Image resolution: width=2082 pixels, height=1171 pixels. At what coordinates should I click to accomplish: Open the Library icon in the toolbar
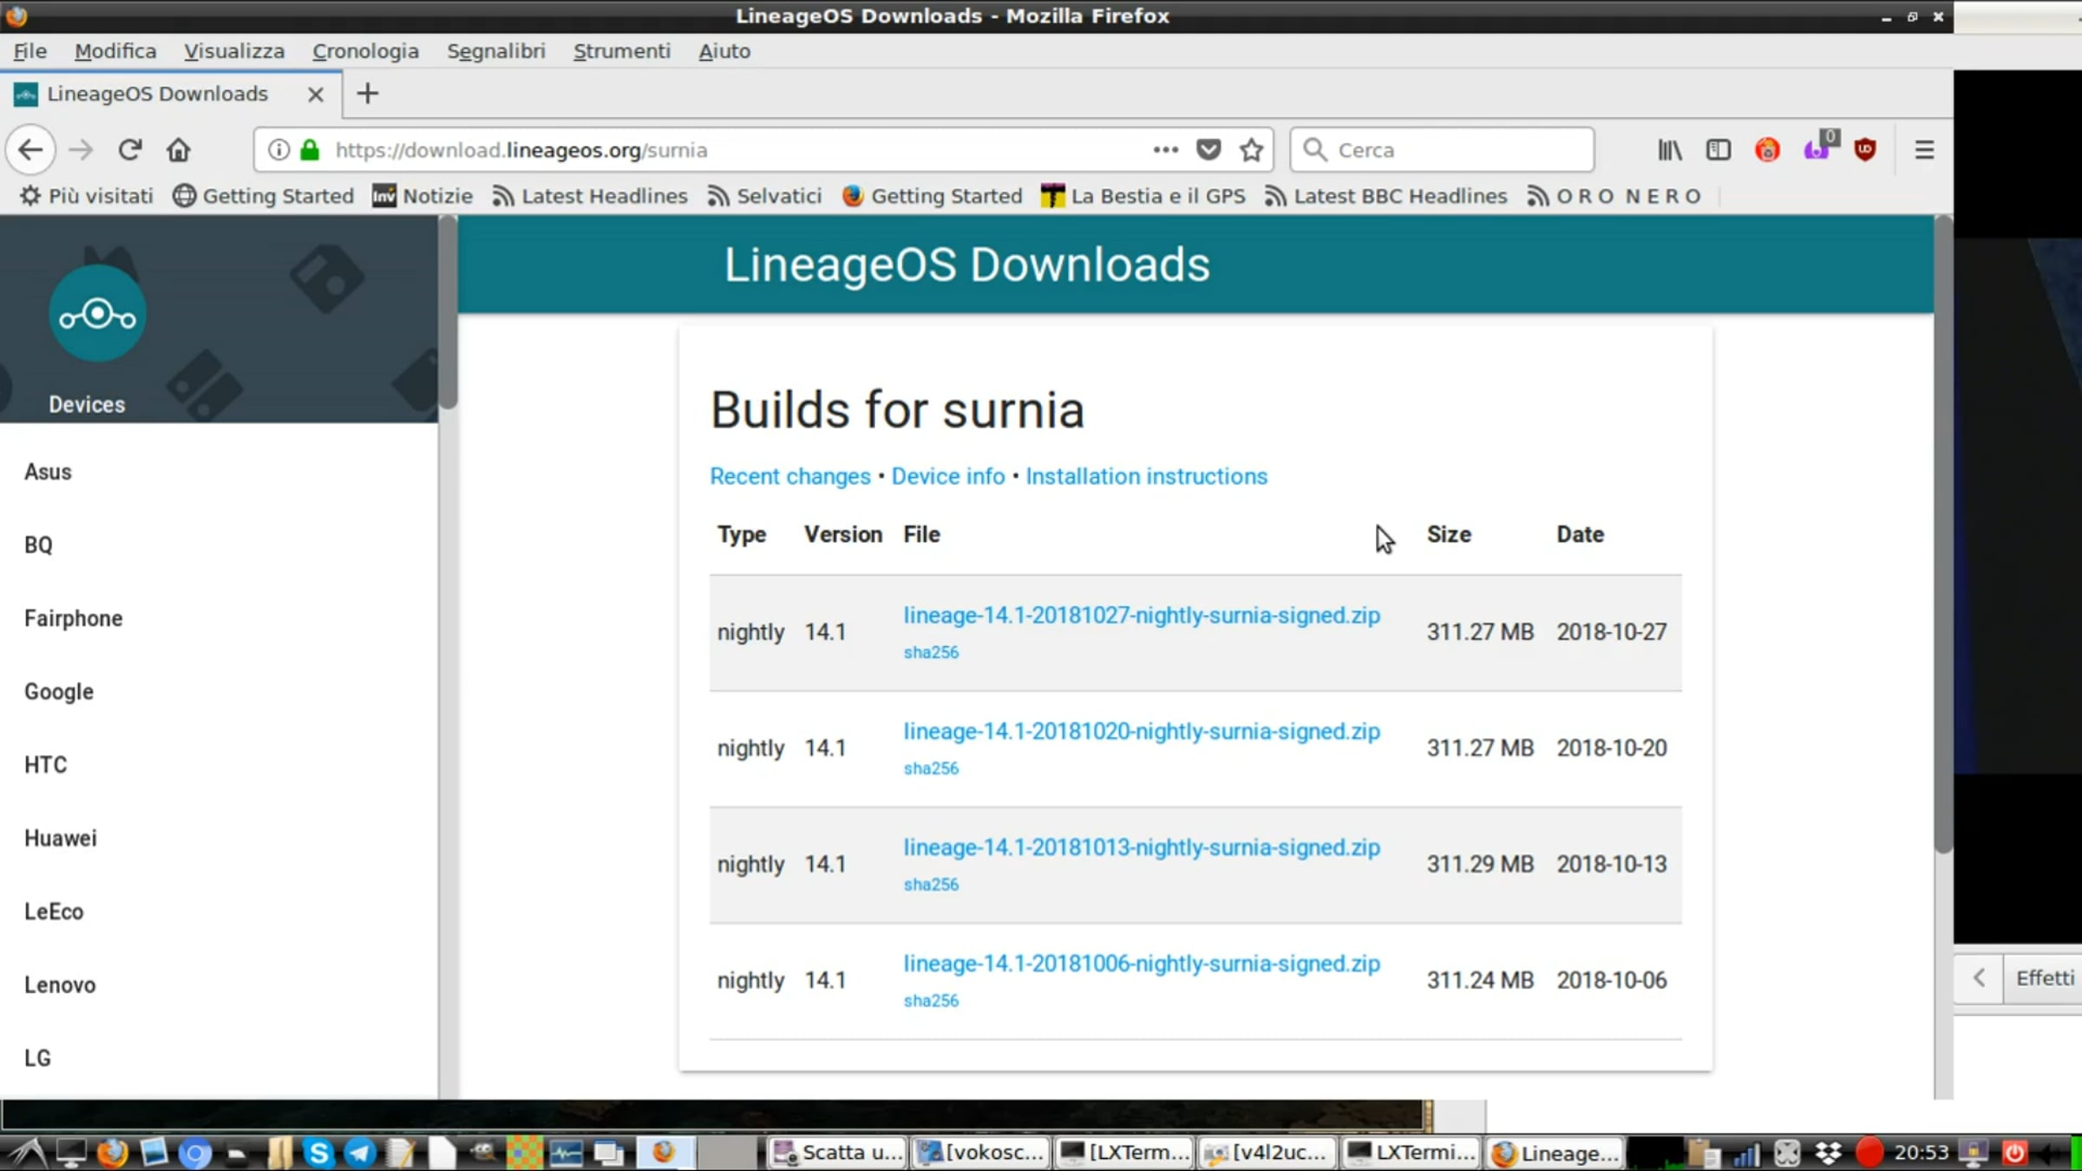pyautogui.click(x=1670, y=150)
